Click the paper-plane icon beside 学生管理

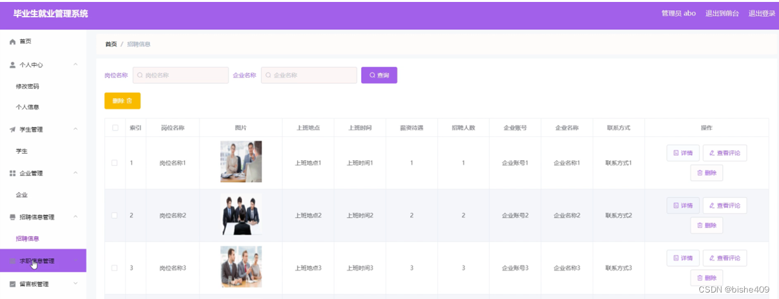coord(12,129)
